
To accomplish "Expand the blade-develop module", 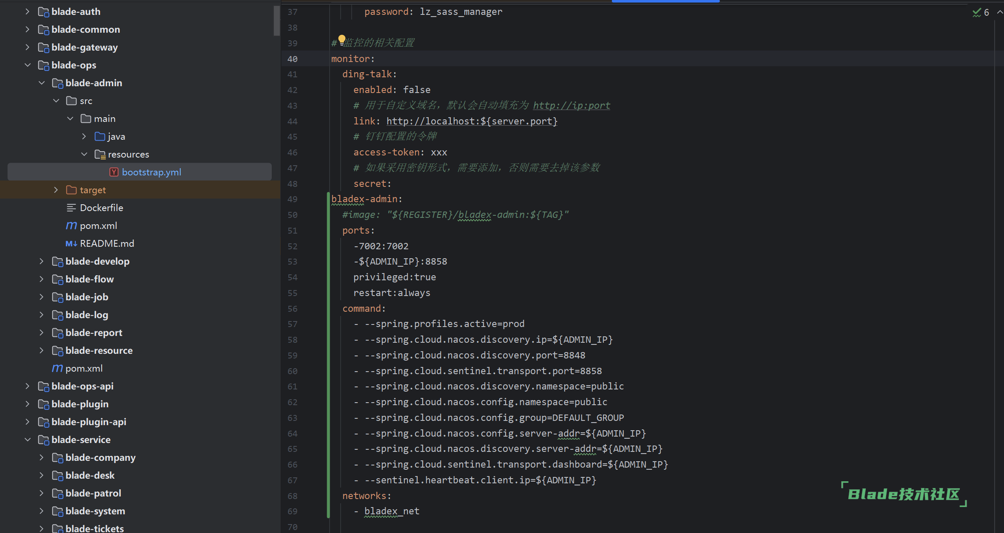I will [41, 262].
